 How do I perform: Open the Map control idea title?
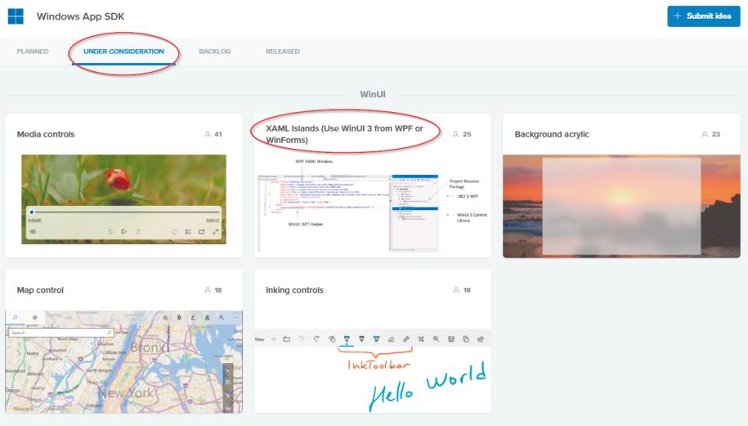40,290
